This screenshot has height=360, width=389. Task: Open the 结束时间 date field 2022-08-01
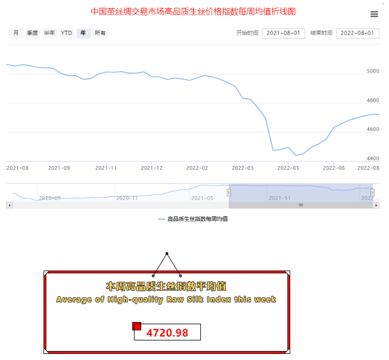pos(357,34)
